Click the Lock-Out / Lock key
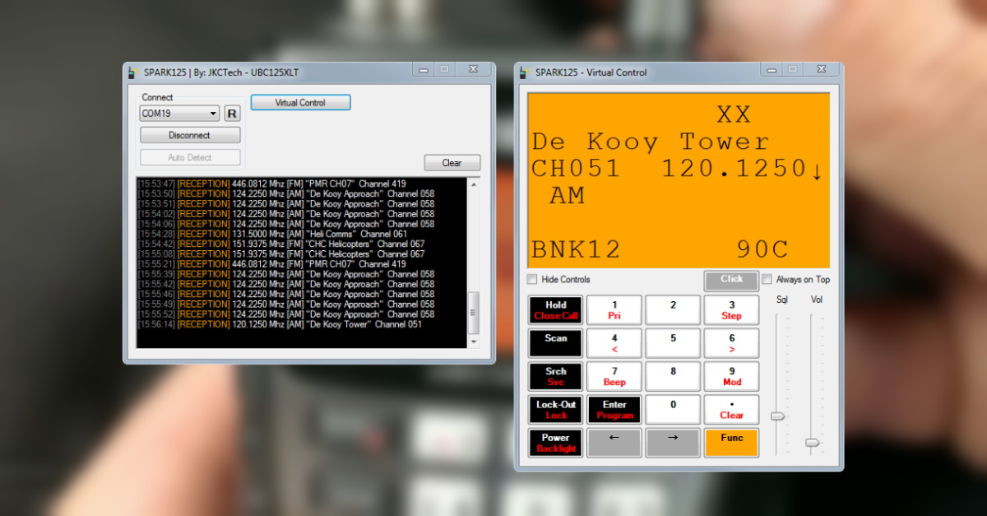The width and height of the screenshot is (987, 516). point(556,410)
